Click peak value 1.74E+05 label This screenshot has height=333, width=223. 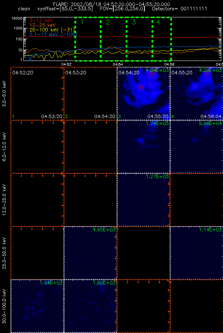(x=158, y=123)
